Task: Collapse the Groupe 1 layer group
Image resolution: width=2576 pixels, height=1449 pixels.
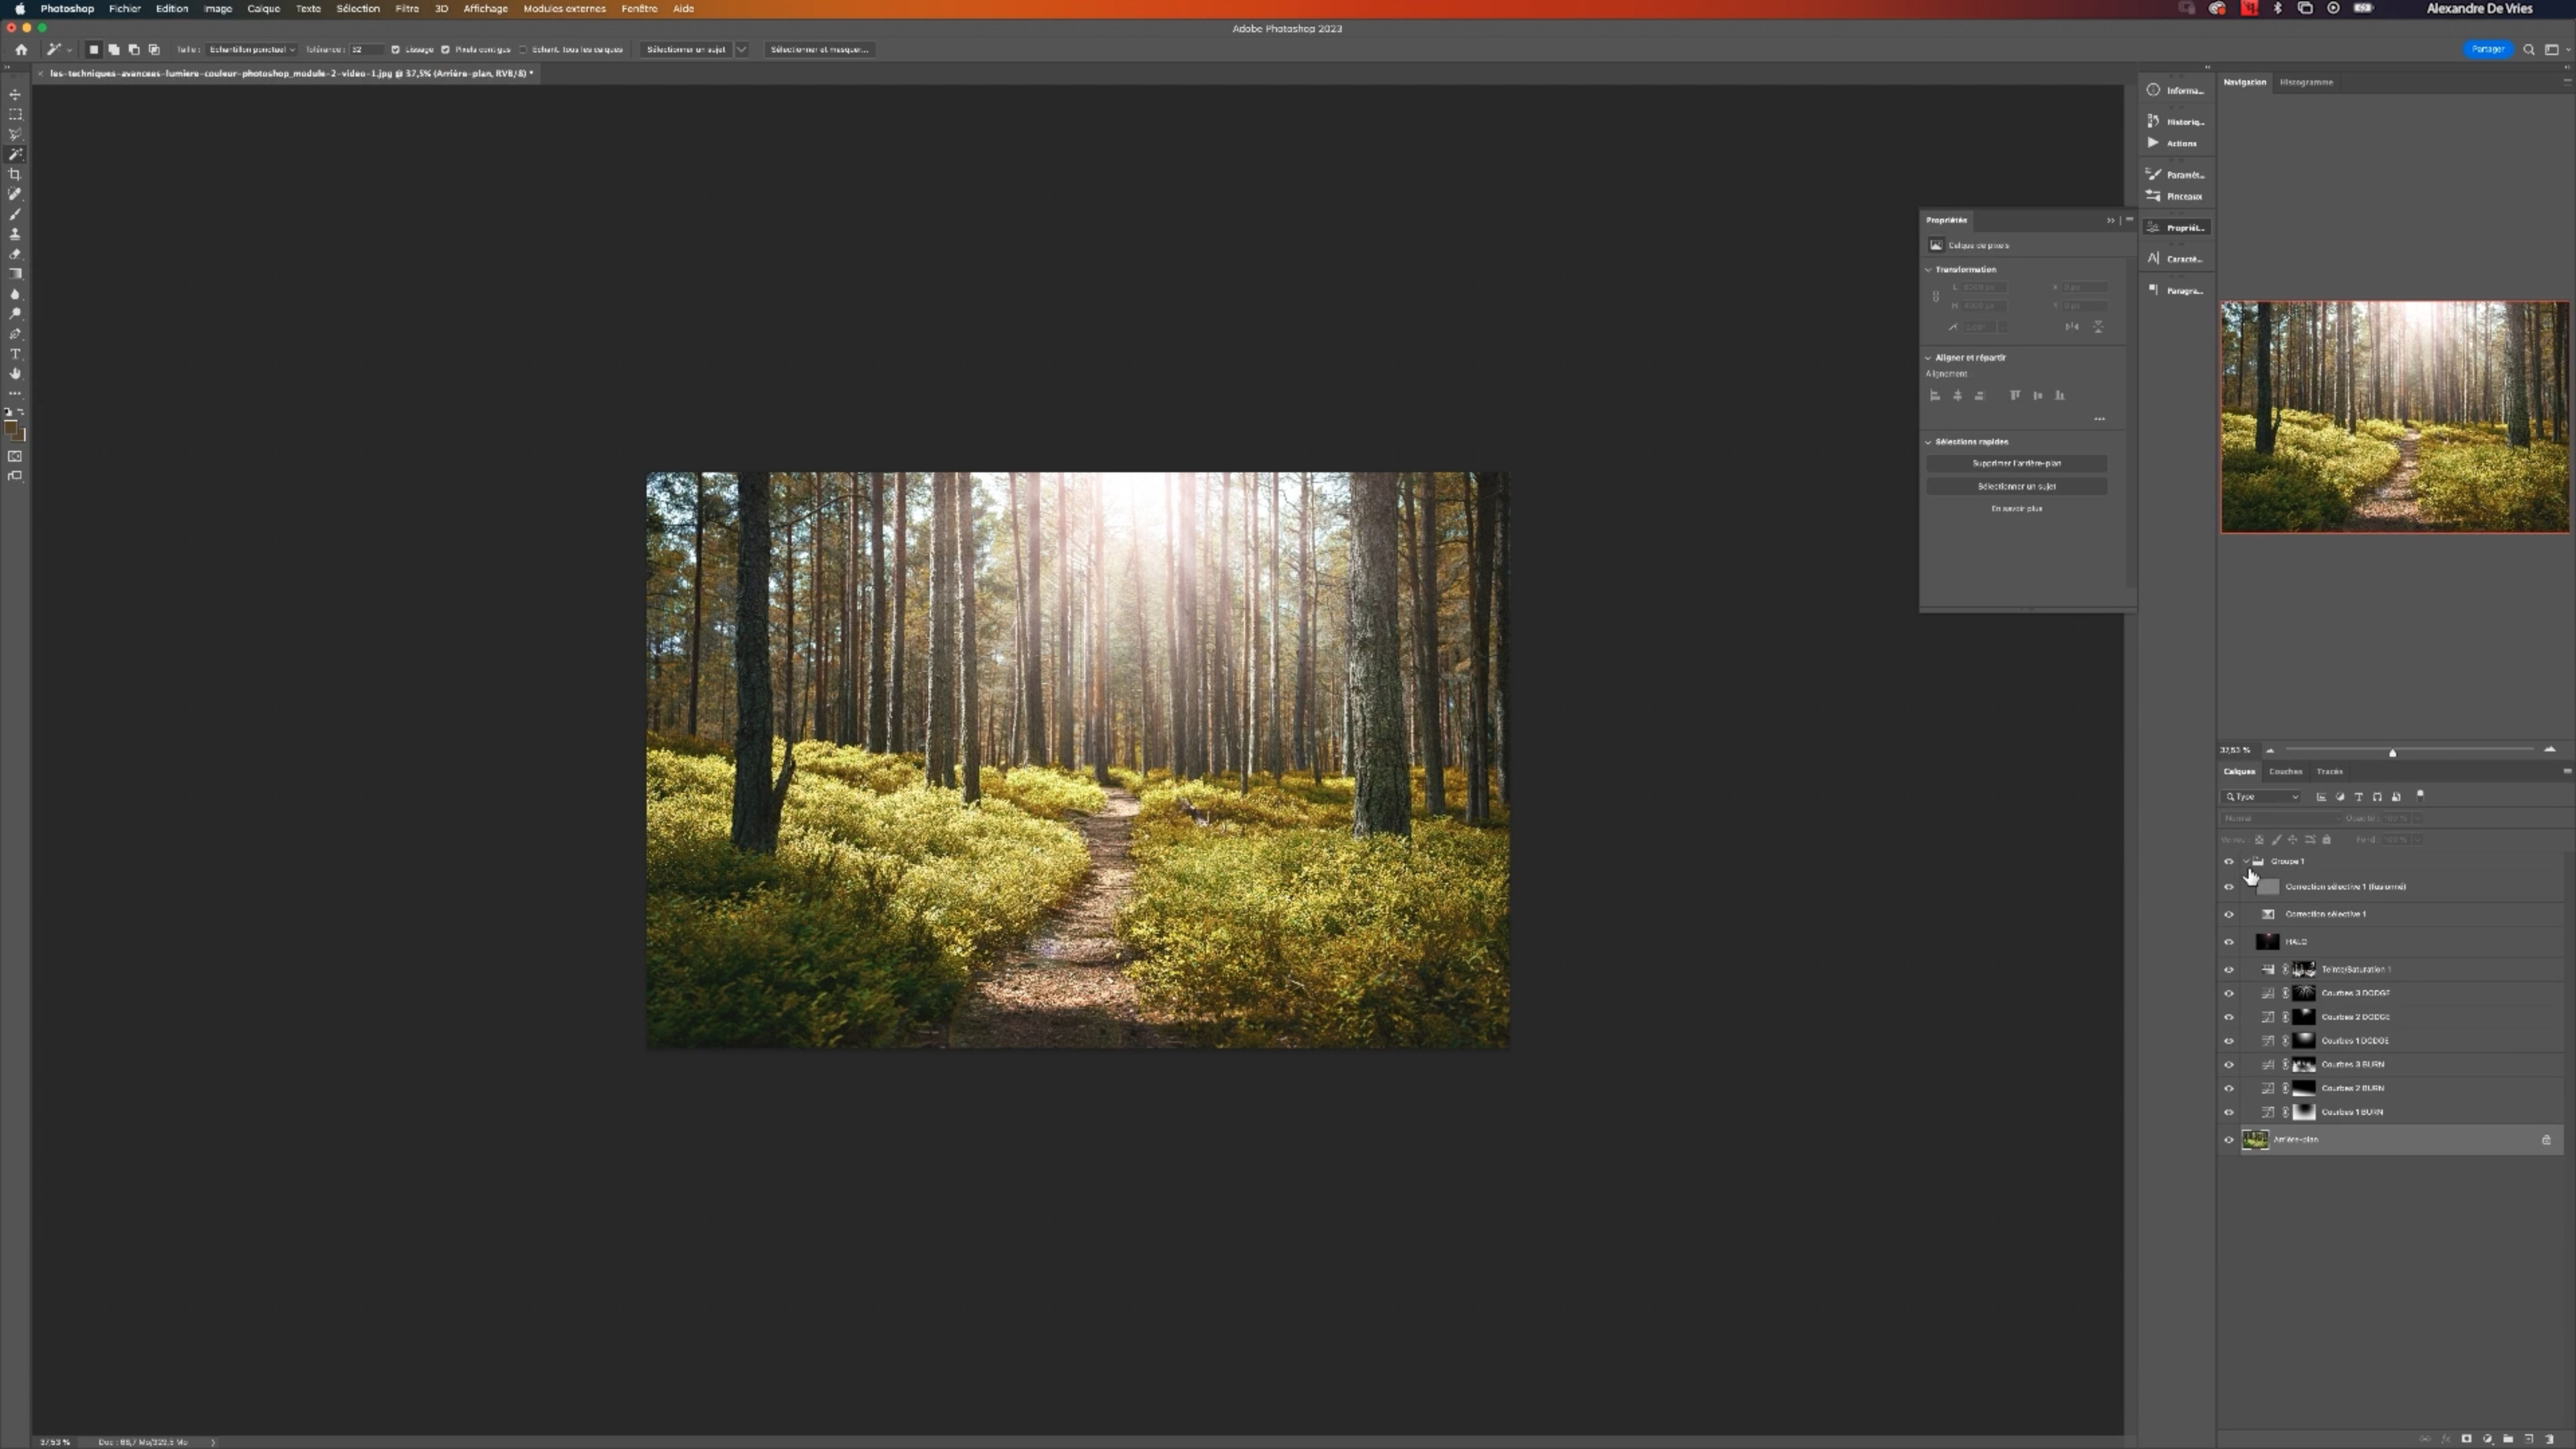Action: (2246, 861)
